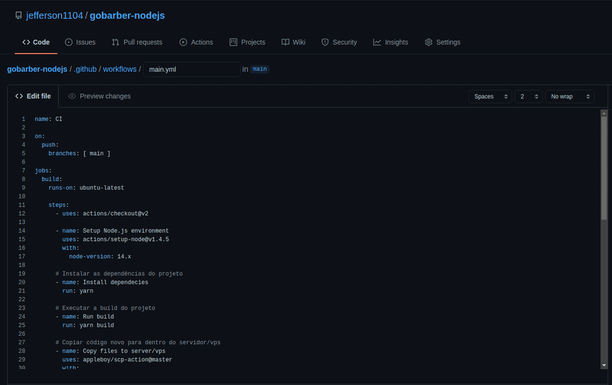Open the gobarber-nodejs repository link

click(126, 15)
